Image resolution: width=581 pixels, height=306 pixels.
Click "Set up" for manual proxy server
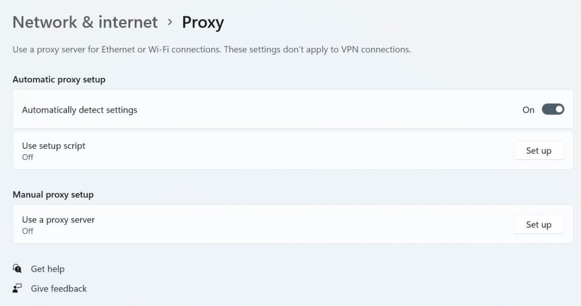[x=539, y=224]
